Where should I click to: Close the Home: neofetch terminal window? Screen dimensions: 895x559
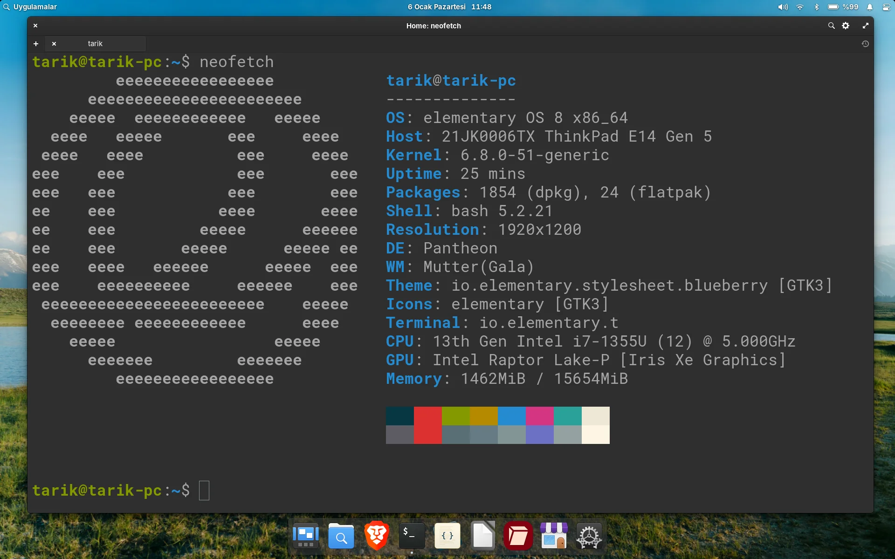pyautogui.click(x=35, y=26)
